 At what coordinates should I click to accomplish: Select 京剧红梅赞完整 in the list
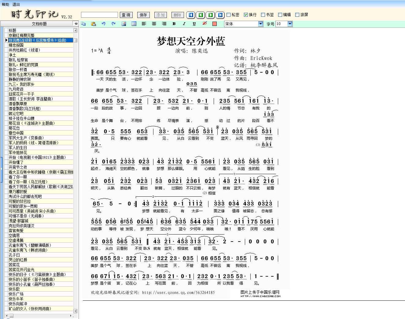[x=40, y=35]
